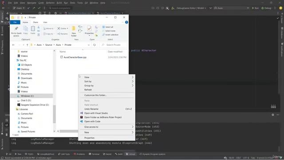284x160 pixels.
Task: Click Source in address bar breadcrumb
Action: [48, 45]
